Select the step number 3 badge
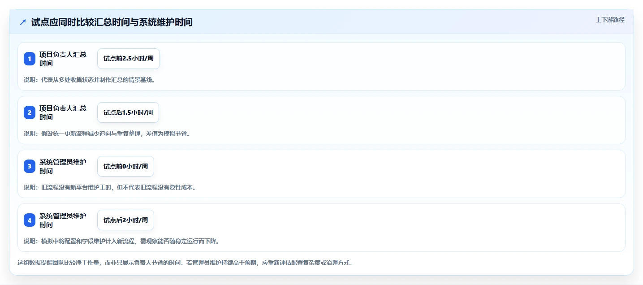The image size is (643, 285). [x=30, y=166]
